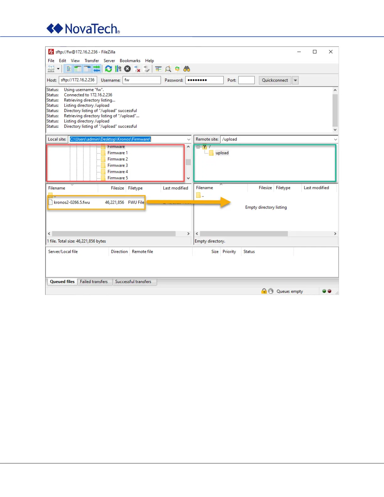
Task: Click the message log scroll up arrow
Action: tap(335, 90)
